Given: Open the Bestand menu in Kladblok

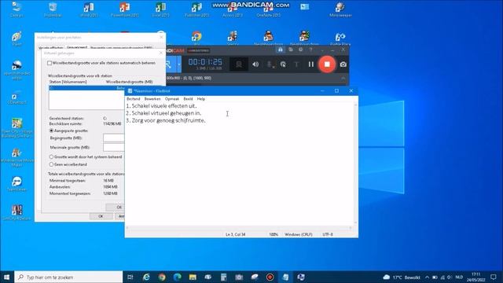Looking at the screenshot, I should 133,99.
